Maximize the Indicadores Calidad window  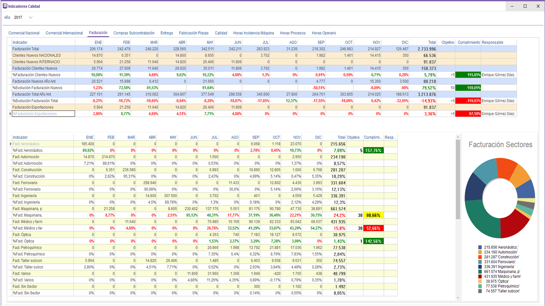[525, 6]
